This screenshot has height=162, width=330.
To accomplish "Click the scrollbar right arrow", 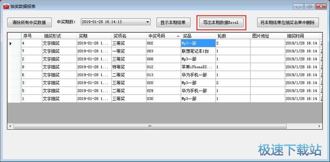I will click(x=319, y=126).
